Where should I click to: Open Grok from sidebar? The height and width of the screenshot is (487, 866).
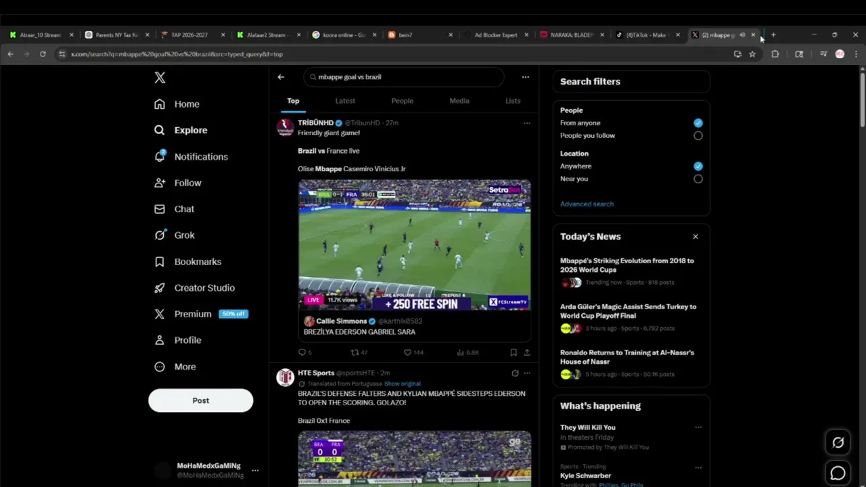pos(174,235)
